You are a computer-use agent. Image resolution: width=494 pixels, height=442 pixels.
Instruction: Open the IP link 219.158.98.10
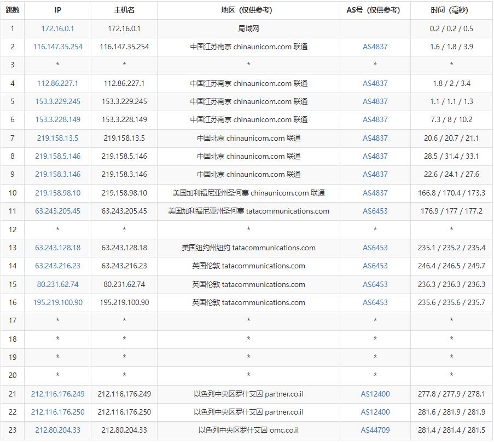point(57,193)
